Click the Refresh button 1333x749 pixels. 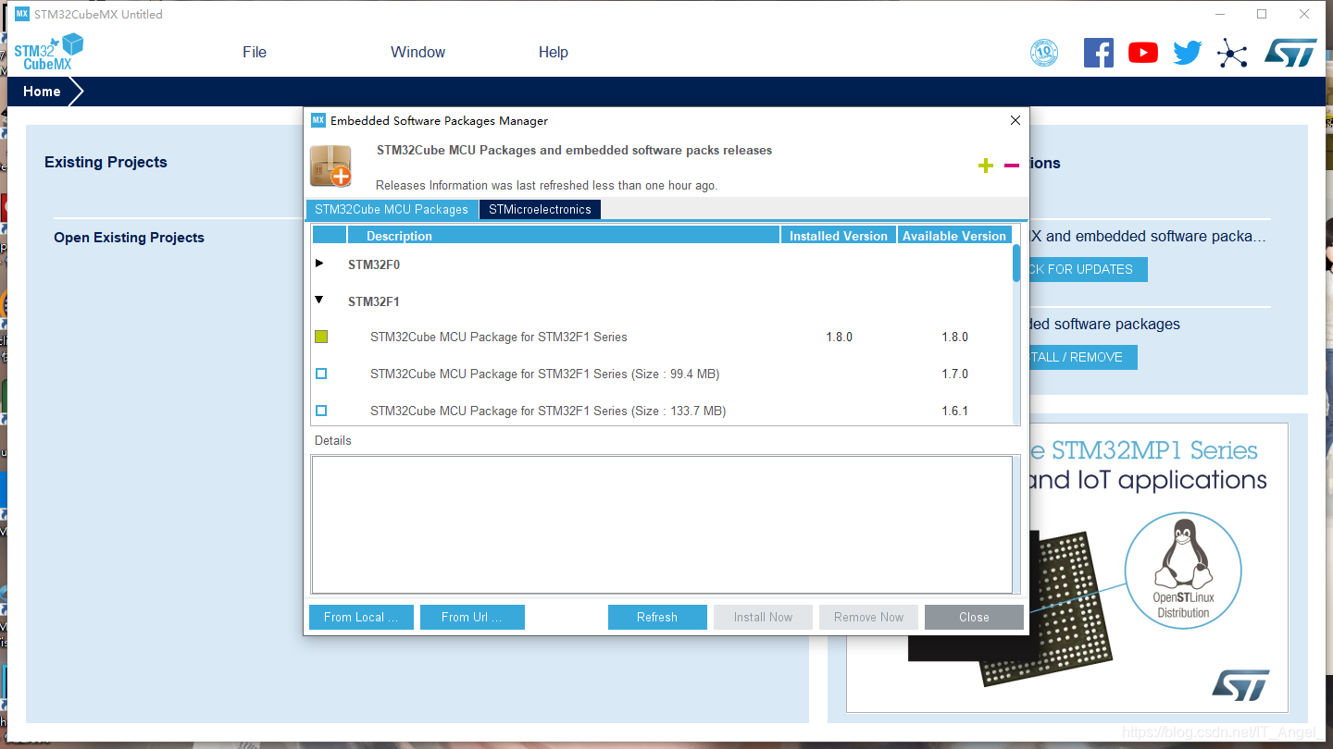point(657,617)
